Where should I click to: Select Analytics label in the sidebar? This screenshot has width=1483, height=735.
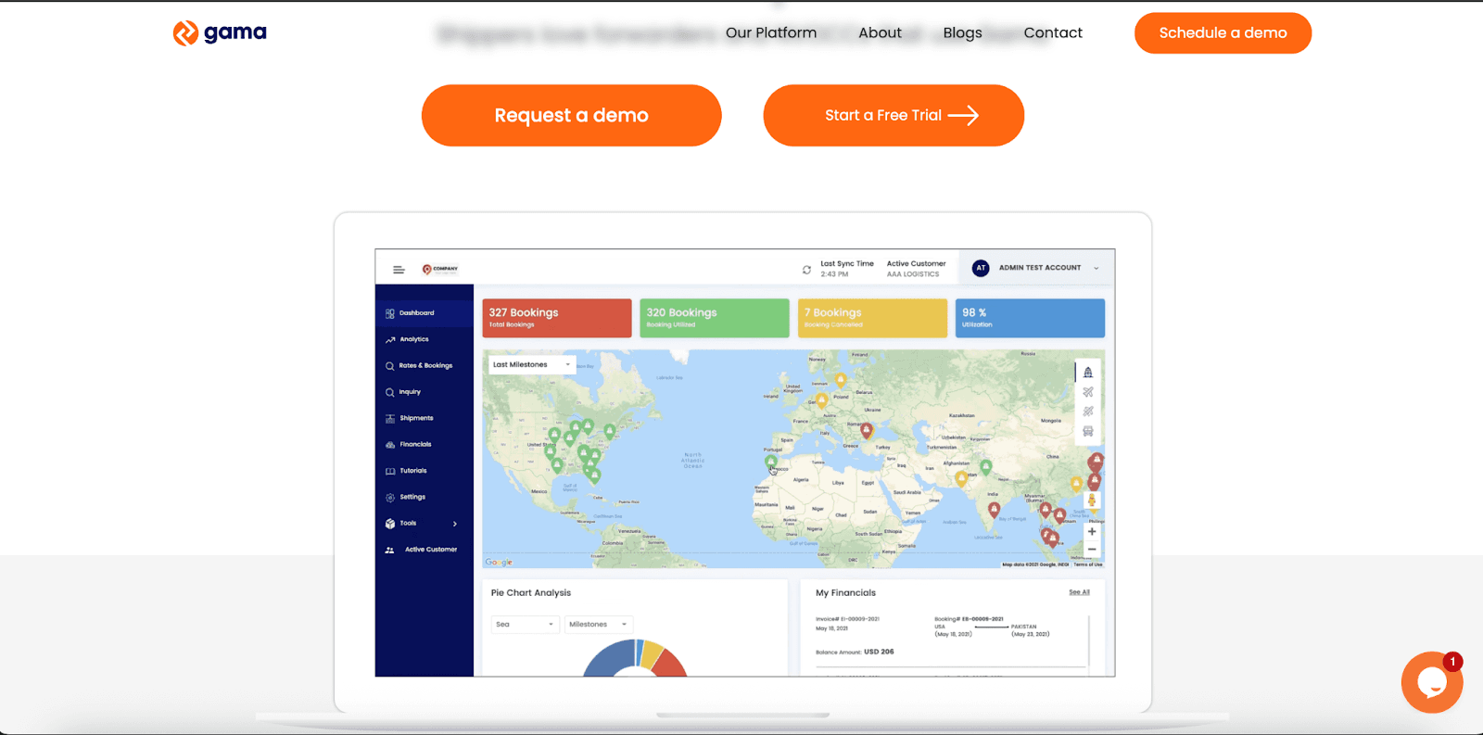(414, 340)
